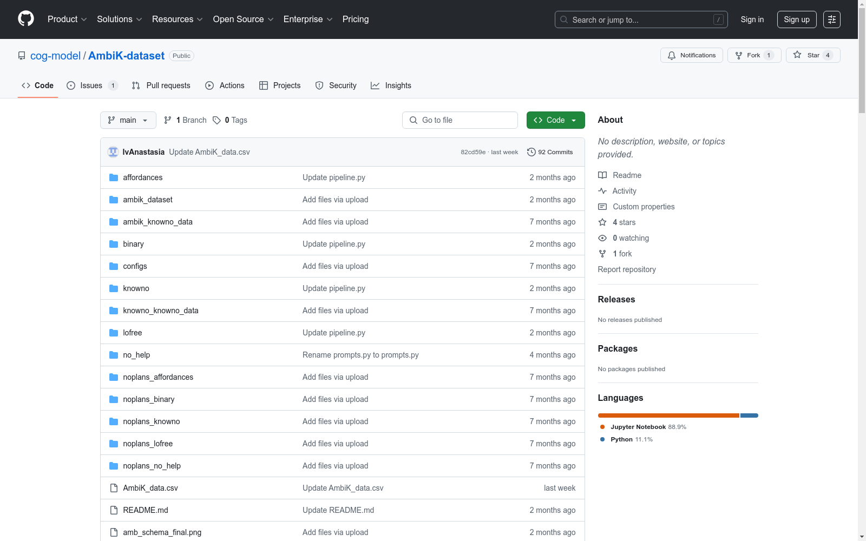Switch to the Issues tab

pyautogui.click(x=91, y=85)
